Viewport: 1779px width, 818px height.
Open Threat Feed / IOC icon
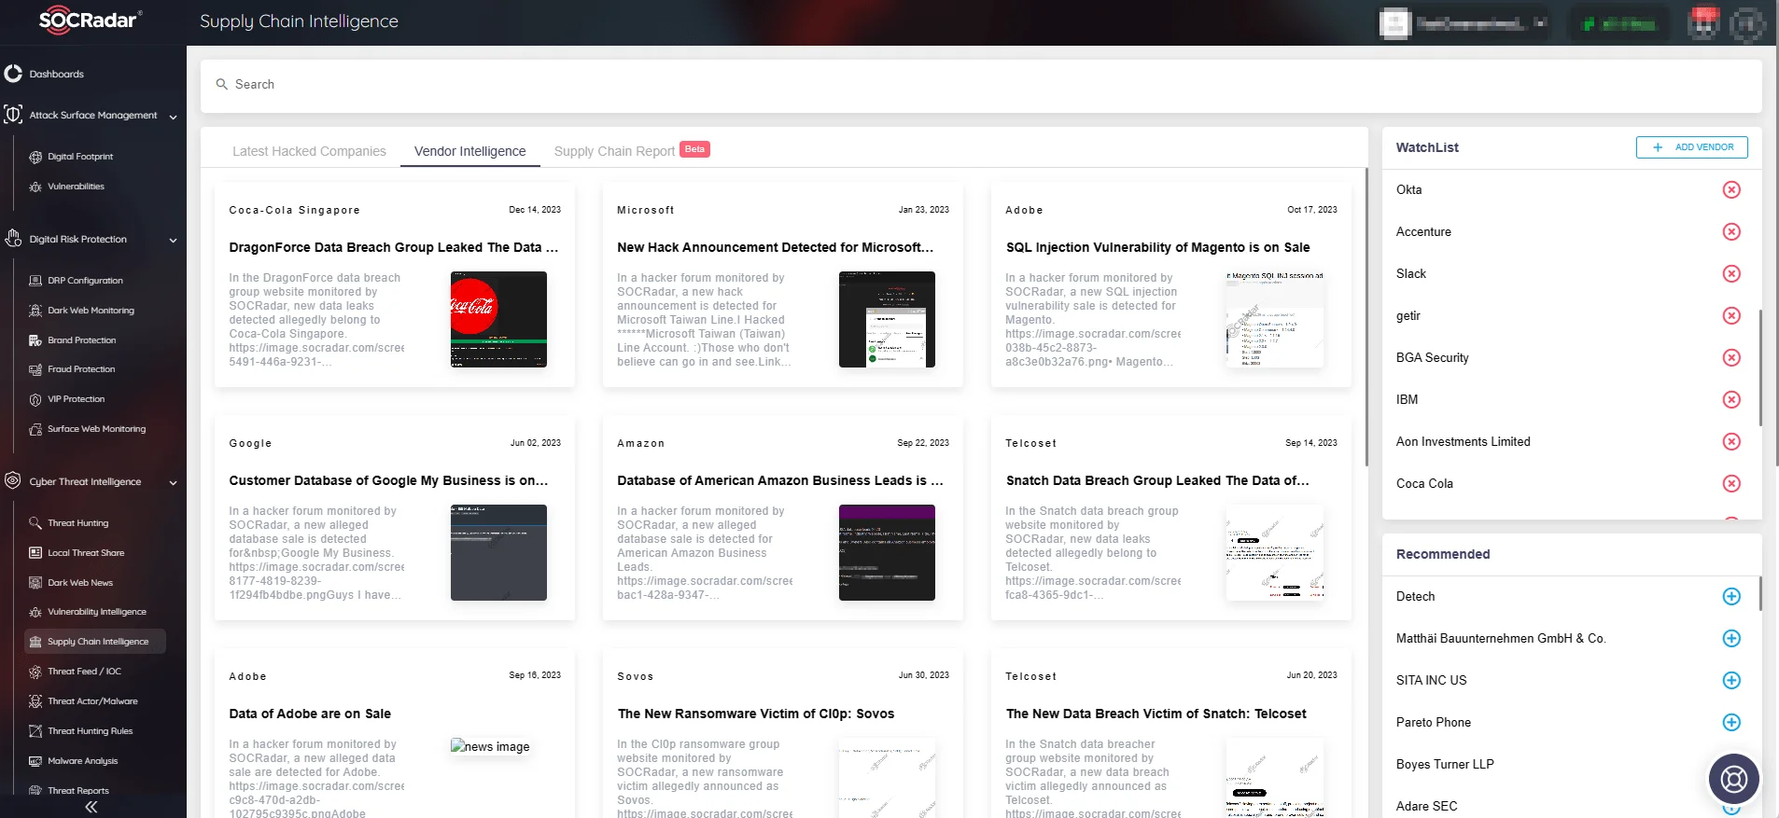[x=35, y=672]
